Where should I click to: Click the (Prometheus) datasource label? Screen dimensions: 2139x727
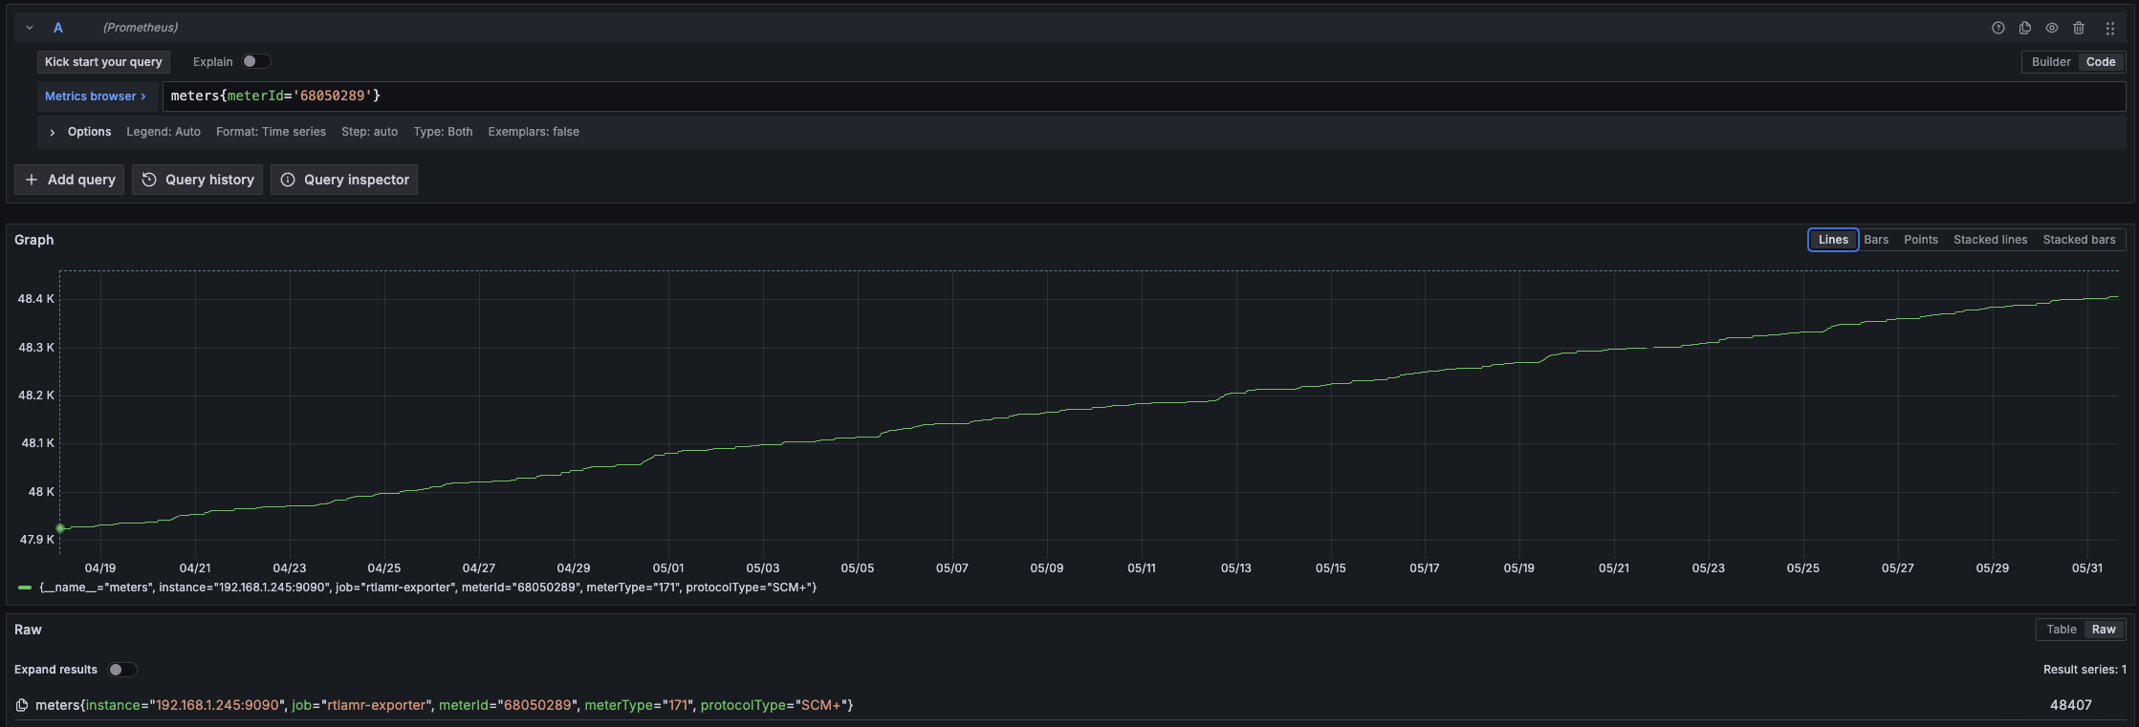[141, 28]
